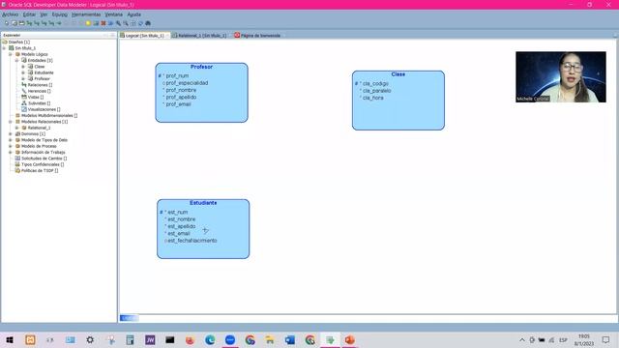Open PowerPoint from taskbar
The height and width of the screenshot is (348, 619).
coord(350,340)
